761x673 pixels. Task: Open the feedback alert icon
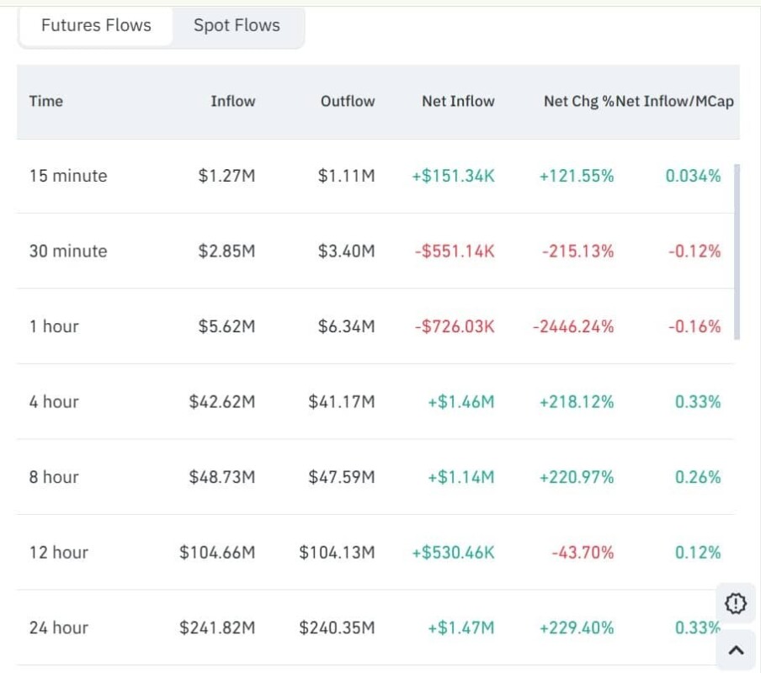click(x=736, y=603)
